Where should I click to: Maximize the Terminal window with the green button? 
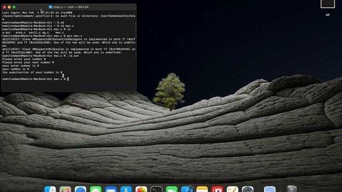(14, 7)
